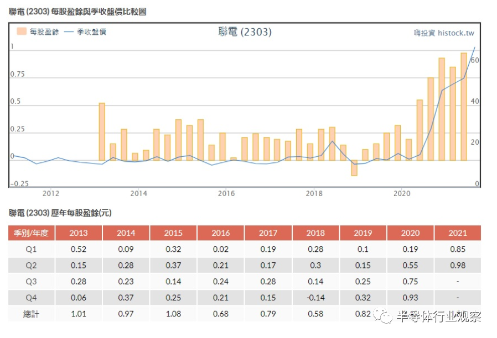Click the Q4 row label

(31, 298)
